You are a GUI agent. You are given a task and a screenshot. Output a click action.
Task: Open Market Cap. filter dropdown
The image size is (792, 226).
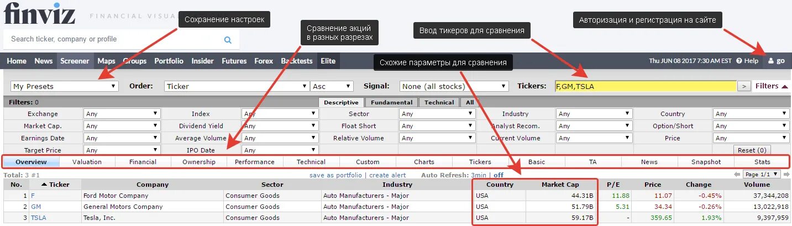(123, 126)
